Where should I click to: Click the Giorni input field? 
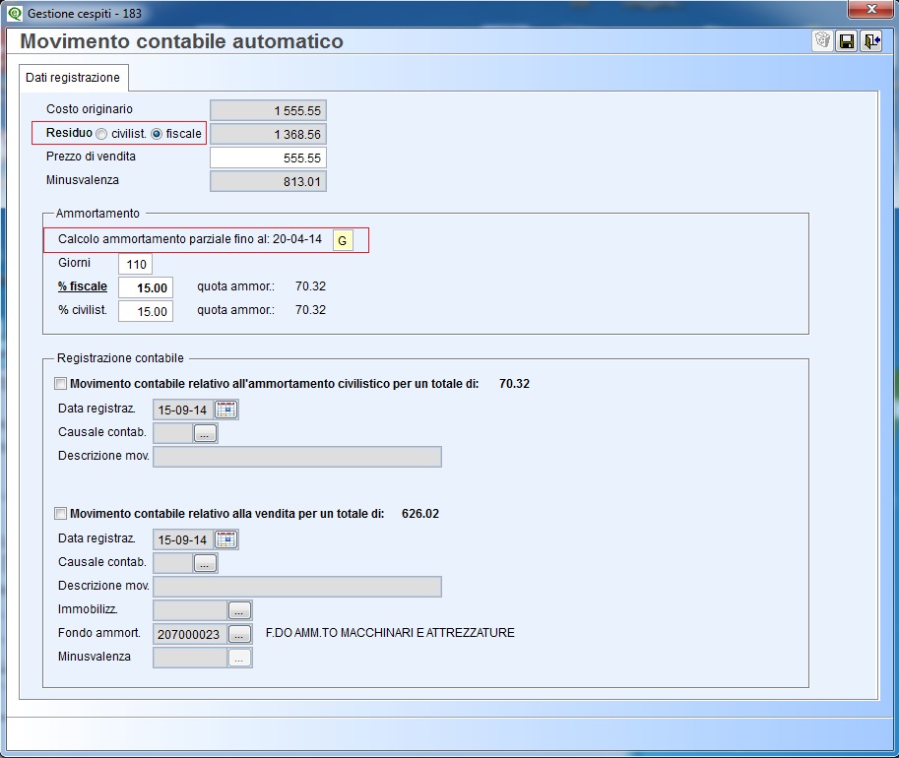[x=135, y=264]
